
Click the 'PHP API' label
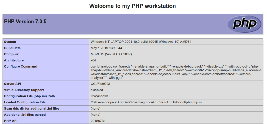(11, 121)
